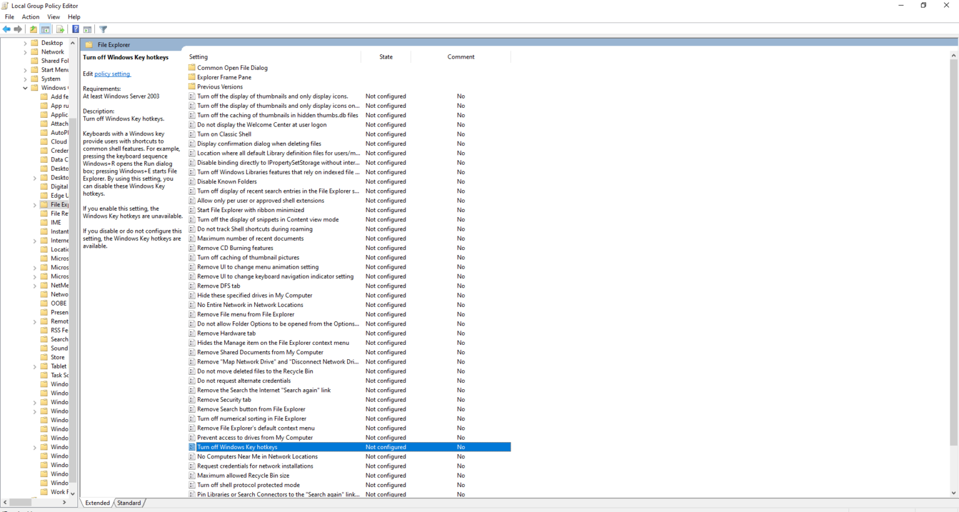Expand the System node in the sidebar
Image resolution: width=959 pixels, height=512 pixels.
(25, 79)
